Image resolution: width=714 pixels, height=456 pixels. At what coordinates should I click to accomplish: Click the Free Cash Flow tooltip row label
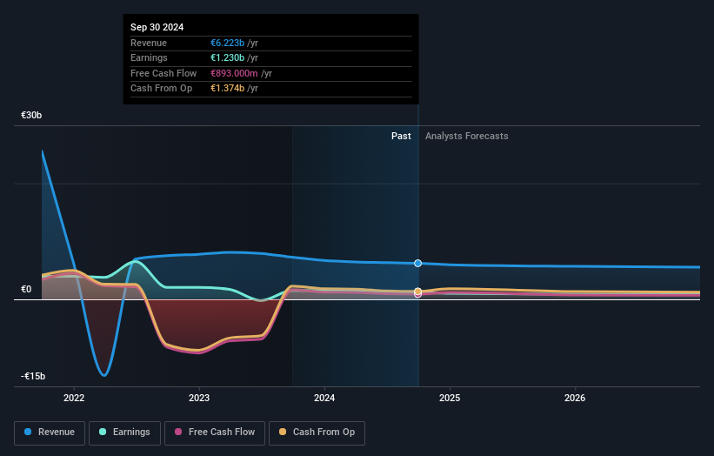(x=163, y=73)
